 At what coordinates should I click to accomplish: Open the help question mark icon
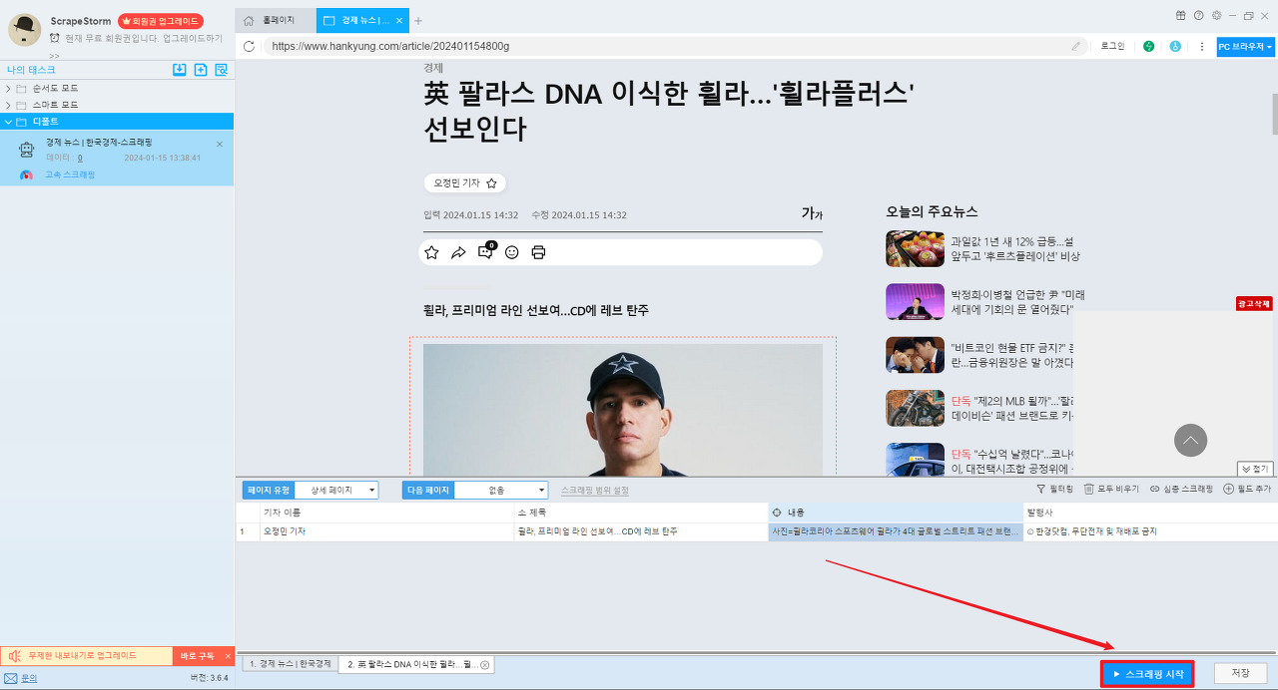pos(1198,15)
